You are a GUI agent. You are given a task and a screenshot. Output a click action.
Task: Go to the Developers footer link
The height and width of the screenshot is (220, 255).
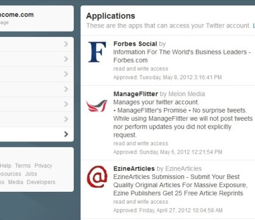(x=41, y=182)
